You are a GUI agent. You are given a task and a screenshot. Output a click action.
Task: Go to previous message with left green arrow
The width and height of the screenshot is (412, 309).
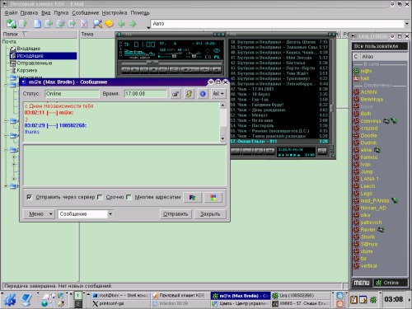(121, 24)
